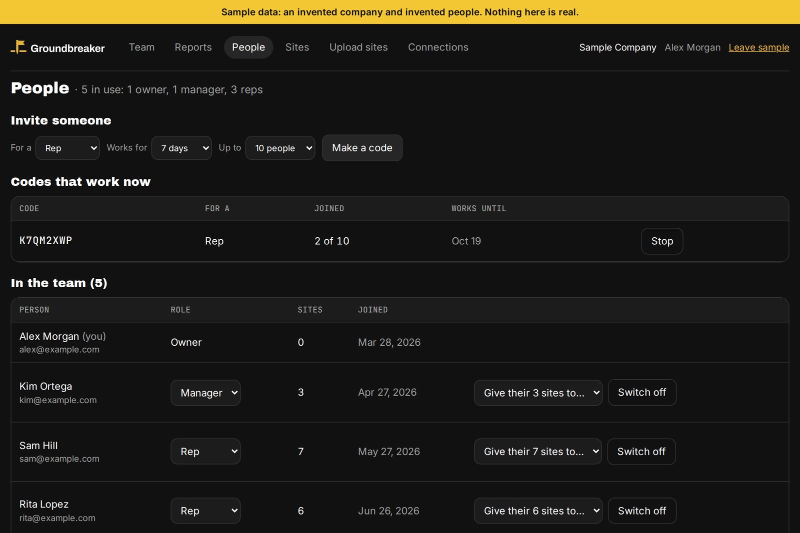Switch off Kim Ortega

[642, 393]
